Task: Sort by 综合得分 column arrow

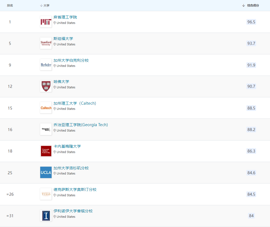Action: coord(243,5)
